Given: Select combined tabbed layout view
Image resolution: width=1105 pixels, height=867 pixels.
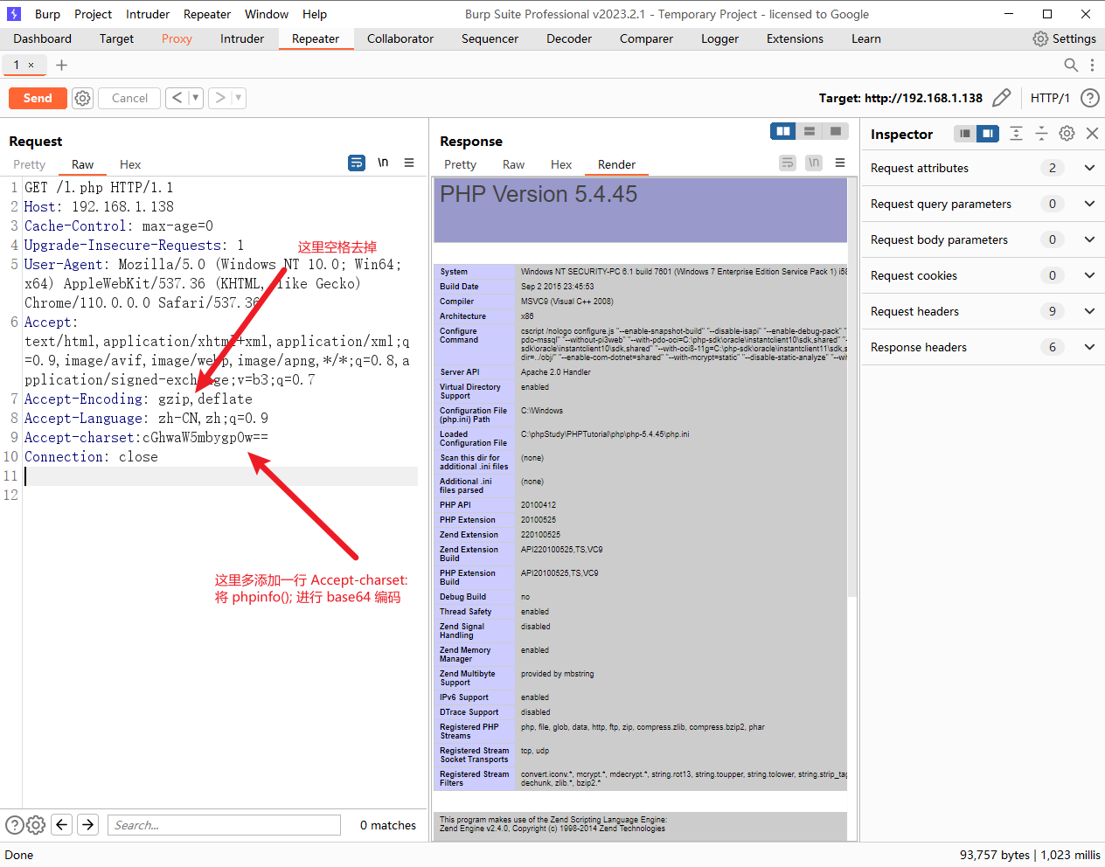Looking at the screenshot, I should pos(836,131).
